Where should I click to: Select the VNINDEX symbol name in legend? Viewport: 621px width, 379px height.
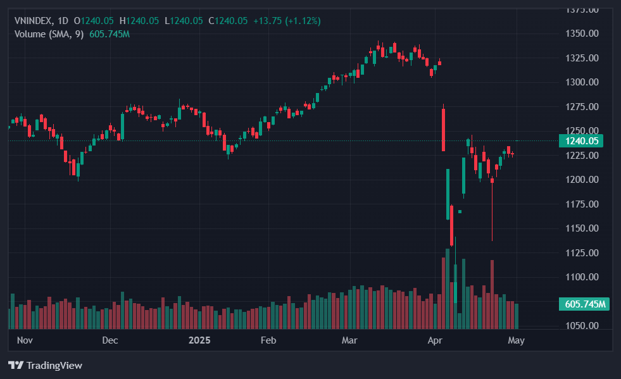tap(34, 21)
